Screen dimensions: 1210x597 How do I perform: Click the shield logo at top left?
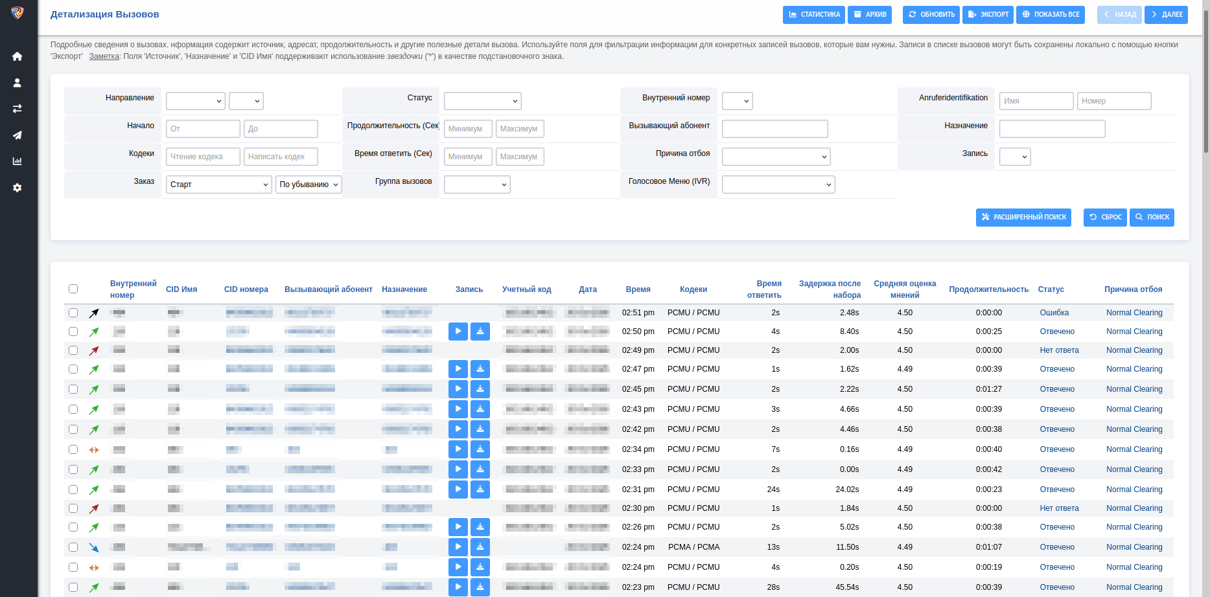tap(17, 13)
